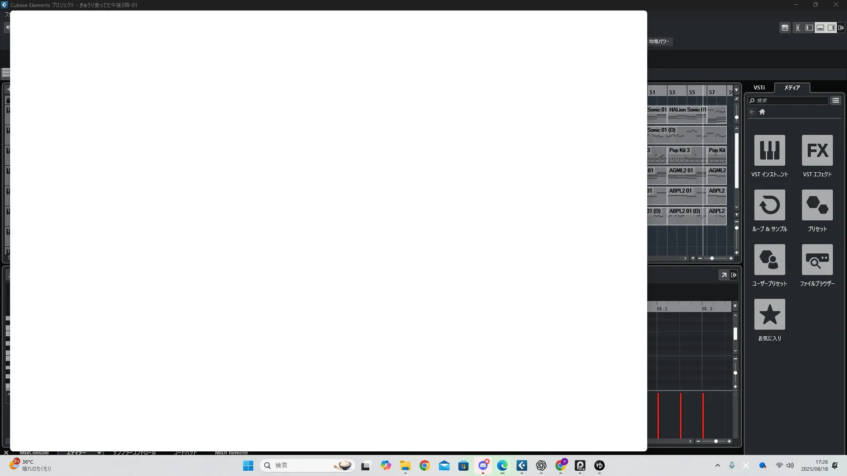Click the home icon in media browser

pyautogui.click(x=762, y=112)
